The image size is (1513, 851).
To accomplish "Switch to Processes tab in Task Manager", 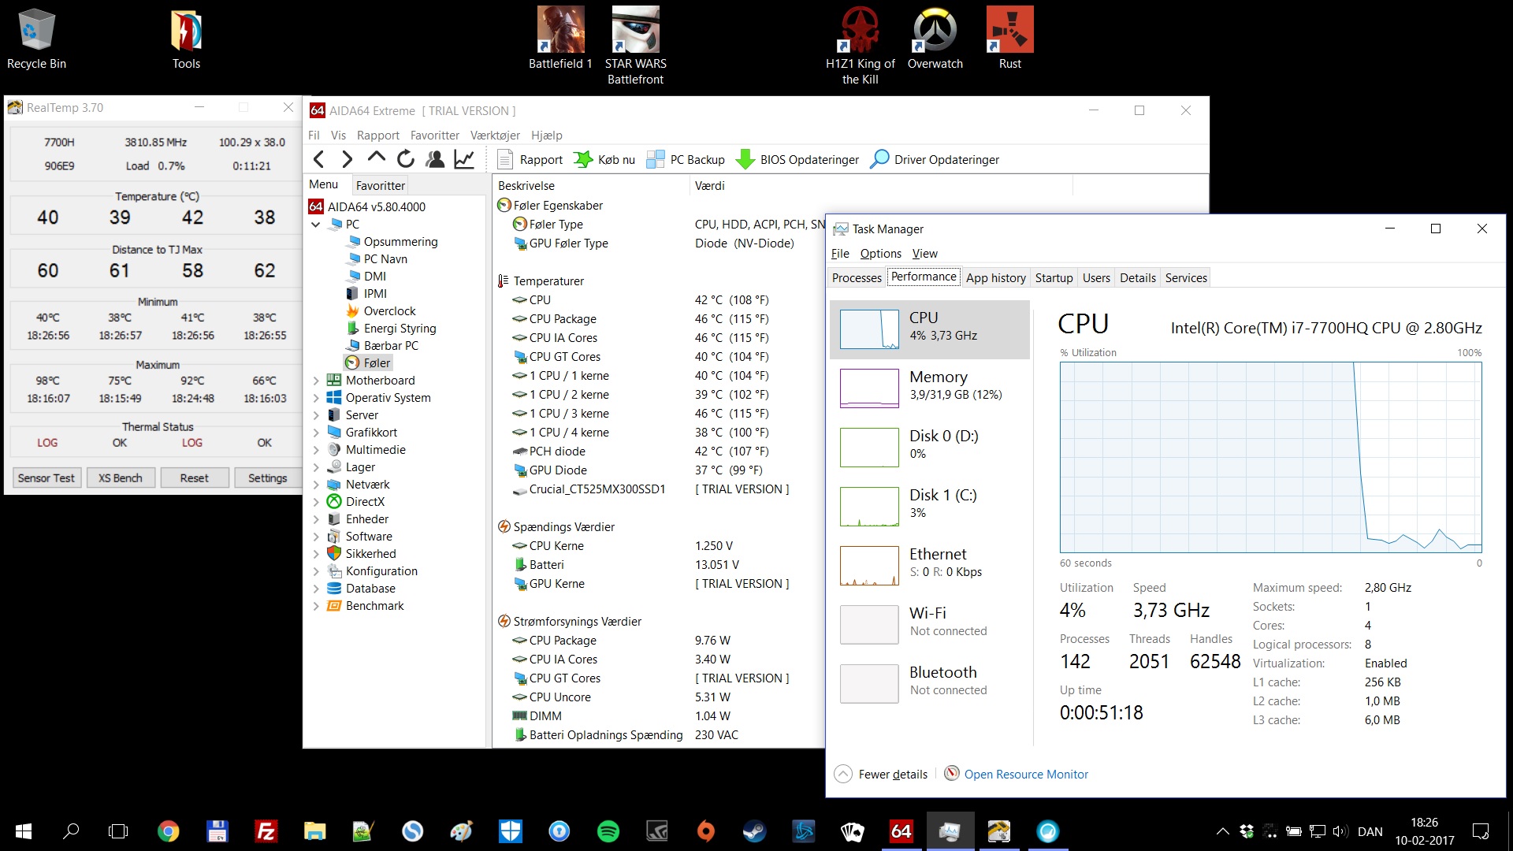I will (x=857, y=277).
